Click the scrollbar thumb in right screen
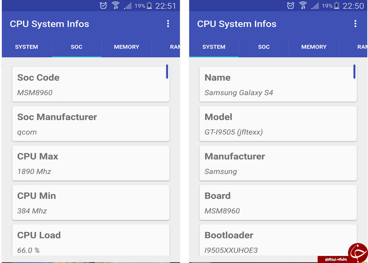Viewport: 368px width, 263px height. [x=354, y=71]
